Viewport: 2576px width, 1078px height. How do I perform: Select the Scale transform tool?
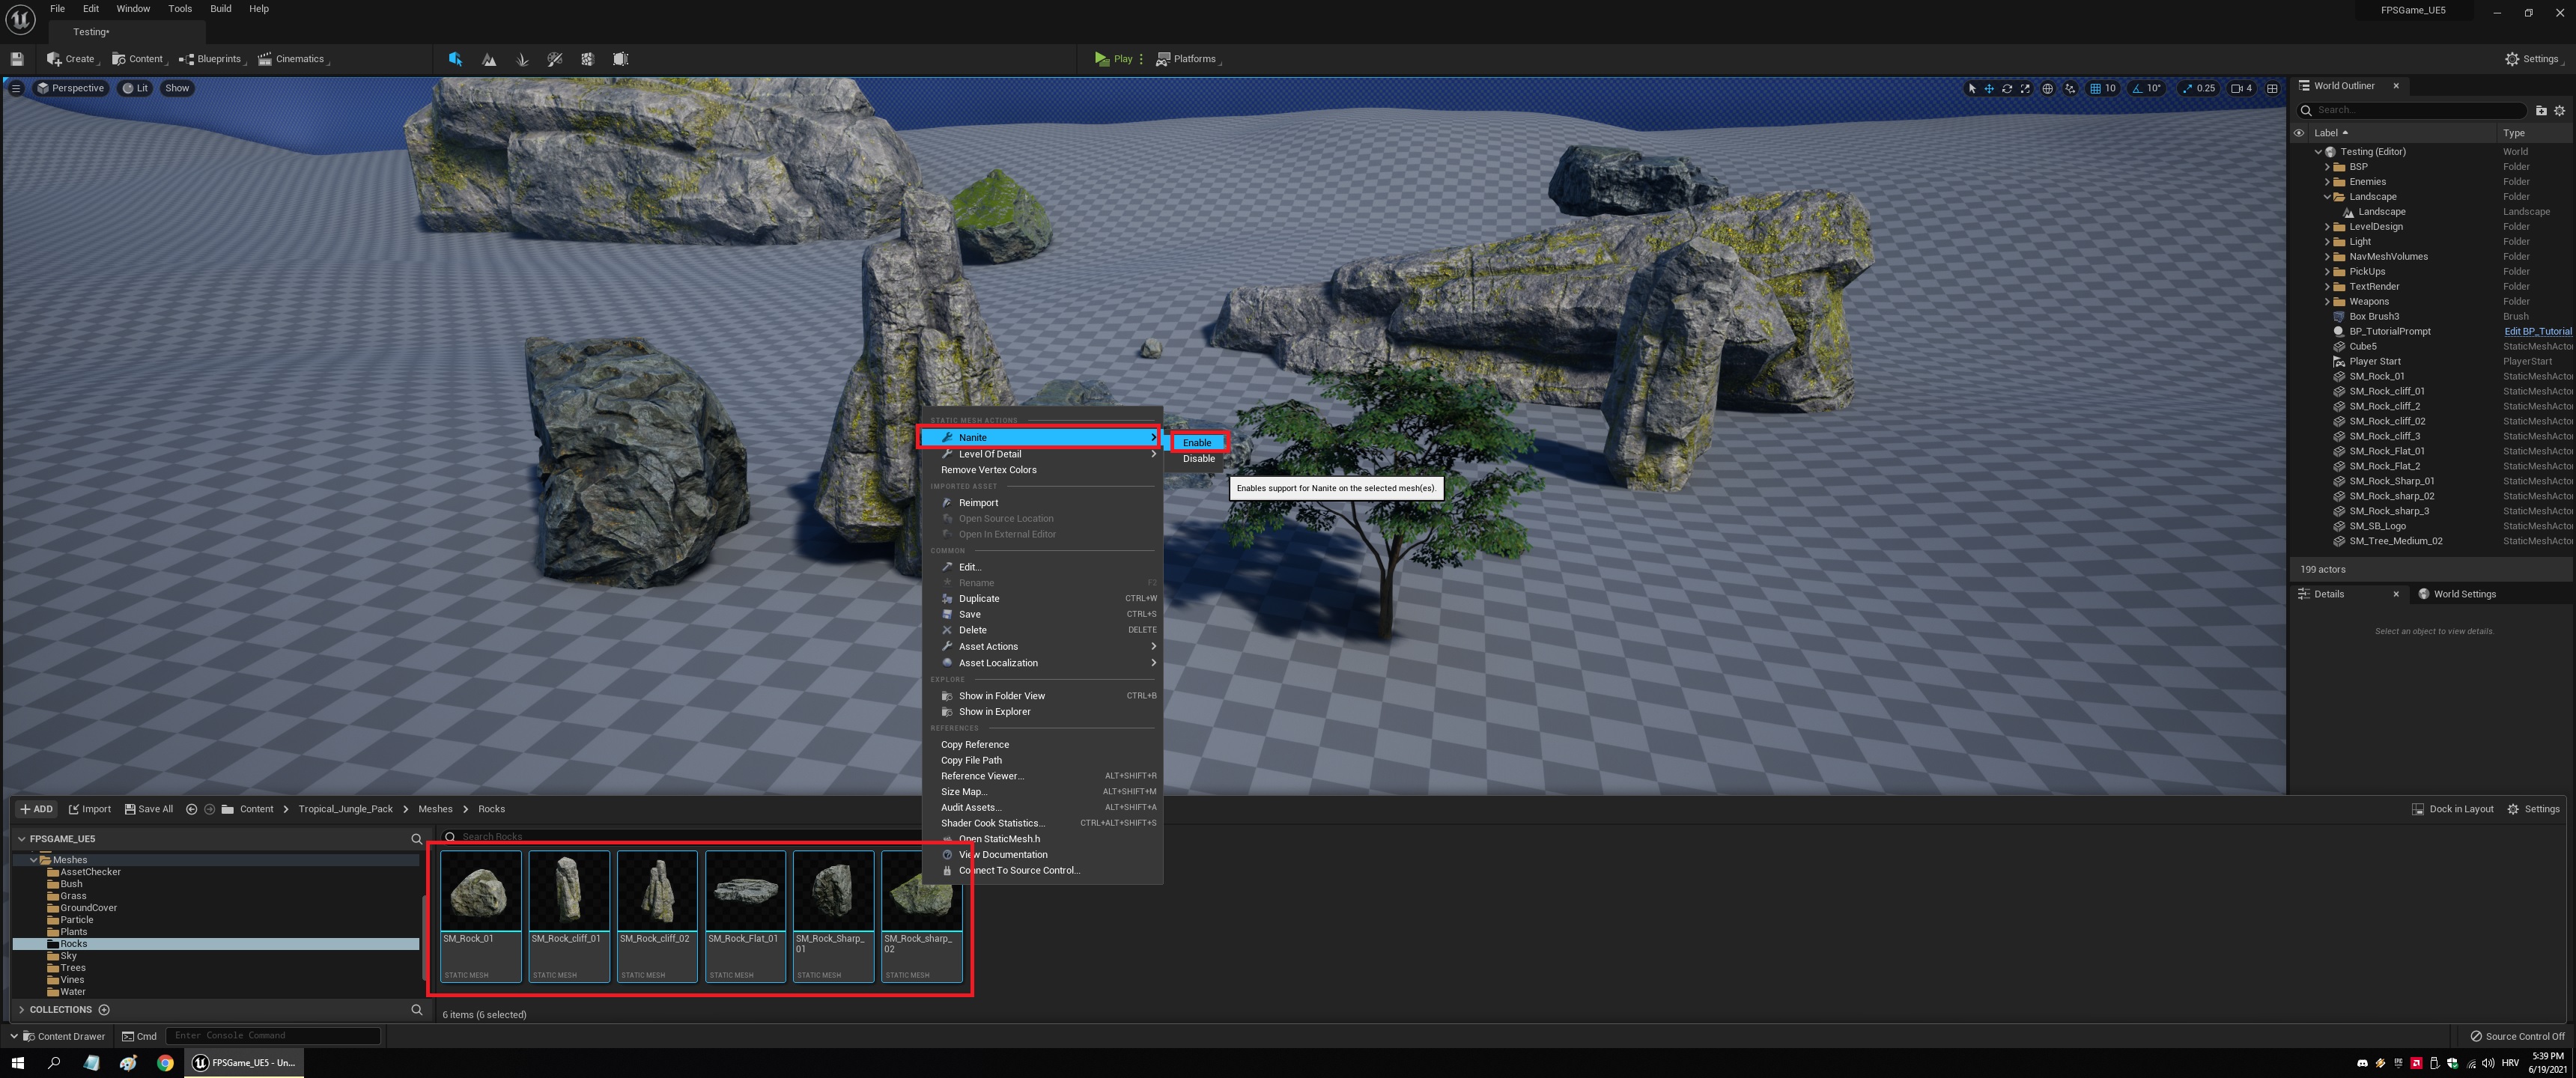(2025, 88)
